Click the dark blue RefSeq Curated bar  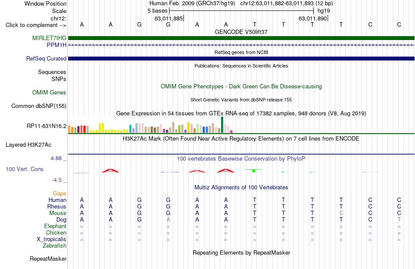click(x=241, y=59)
